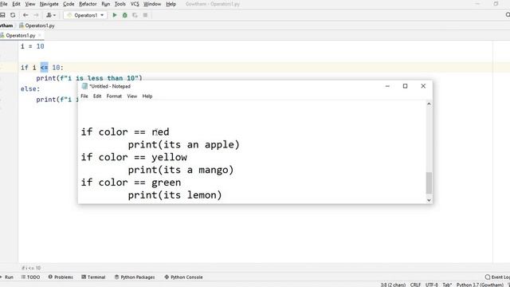510x287 pixels.
Task: Open the Problems tool window
Action: (61, 277)
